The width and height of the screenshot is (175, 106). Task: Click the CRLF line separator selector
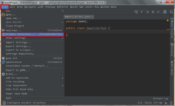pos(148,103)
